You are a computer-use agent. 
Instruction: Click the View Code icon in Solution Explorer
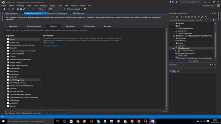(199, 17)
